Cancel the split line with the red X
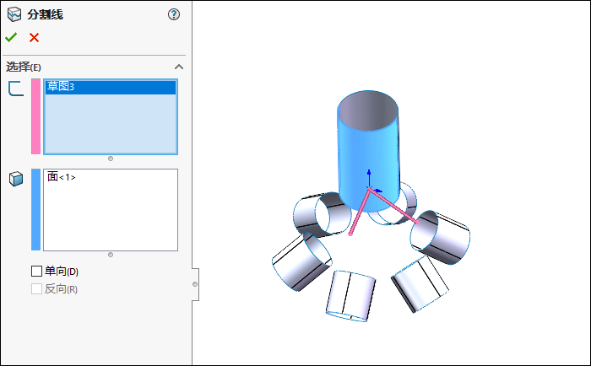The height and width of the screenshot is (366, 591). coord(35,37)
